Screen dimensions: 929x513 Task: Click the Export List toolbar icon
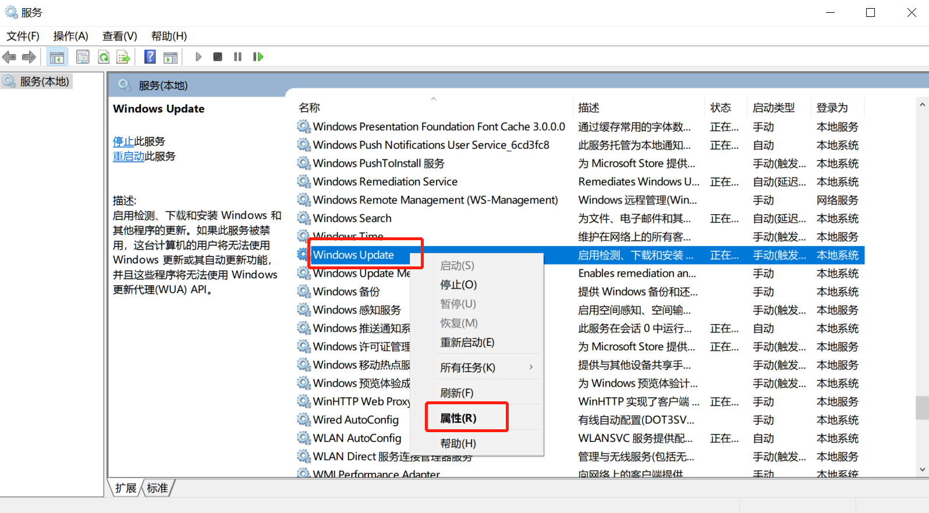pos(123,57)
